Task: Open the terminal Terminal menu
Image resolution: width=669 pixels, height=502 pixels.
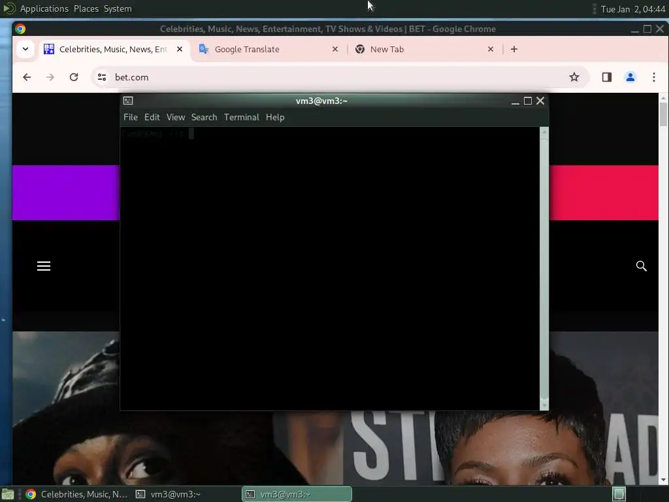Action: [x=242, y=117]
